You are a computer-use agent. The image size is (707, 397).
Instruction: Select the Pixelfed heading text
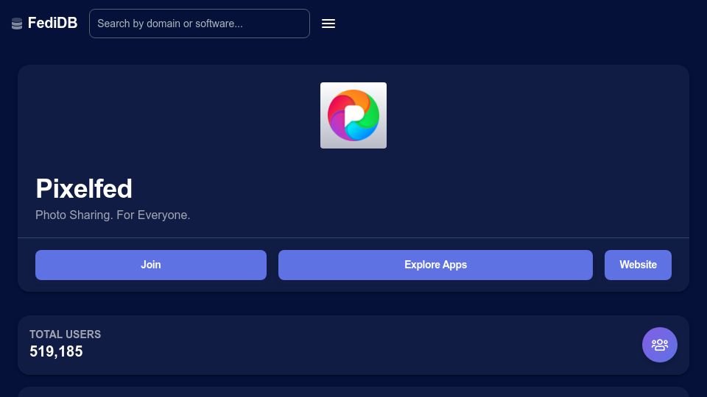[x=84, y=188]
